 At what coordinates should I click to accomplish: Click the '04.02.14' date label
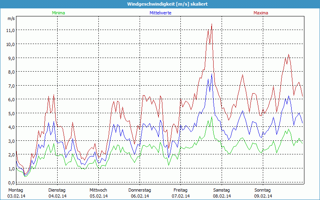point(57,196)
